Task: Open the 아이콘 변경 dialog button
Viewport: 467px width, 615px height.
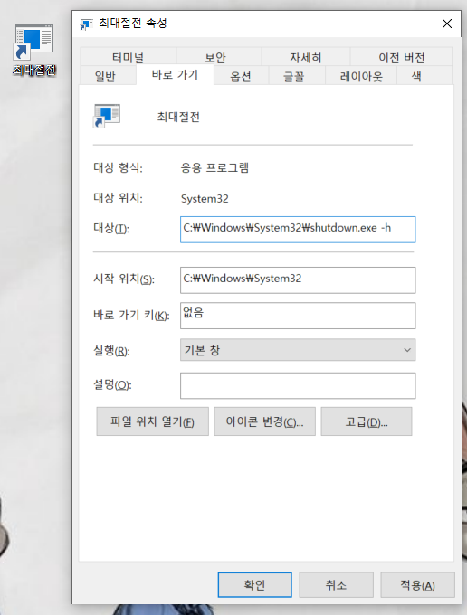Action: (x=265, y=421)
